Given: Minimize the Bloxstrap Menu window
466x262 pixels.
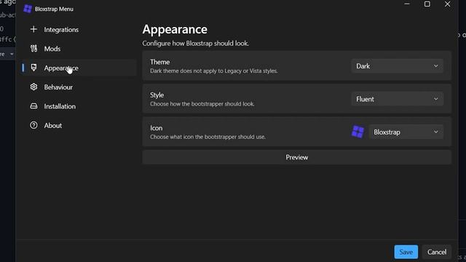Looking at the screenshot, I should 407,4.
